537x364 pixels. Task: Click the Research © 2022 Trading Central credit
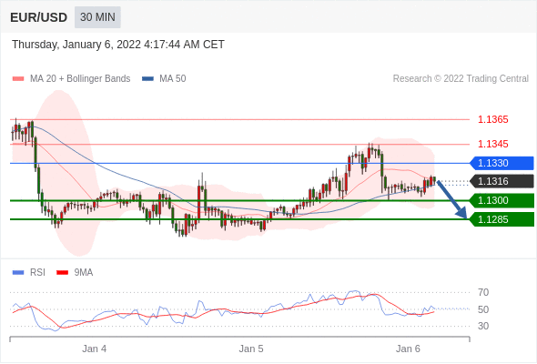click(461, 79)
